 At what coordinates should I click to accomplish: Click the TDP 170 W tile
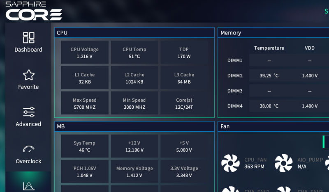click(x=184, y=53)
